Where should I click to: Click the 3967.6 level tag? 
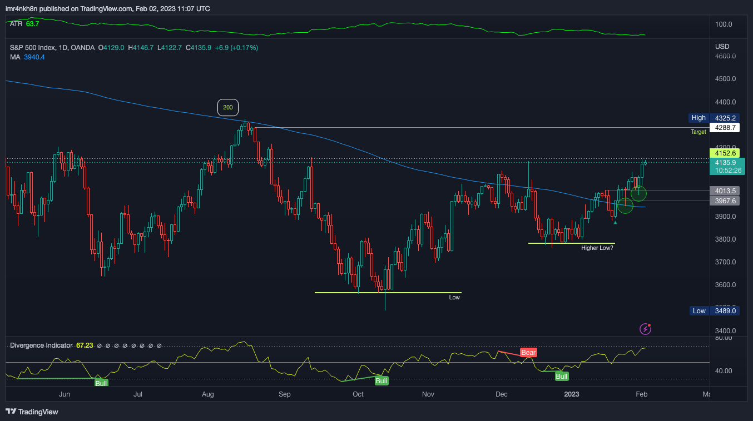click(724, 201)
